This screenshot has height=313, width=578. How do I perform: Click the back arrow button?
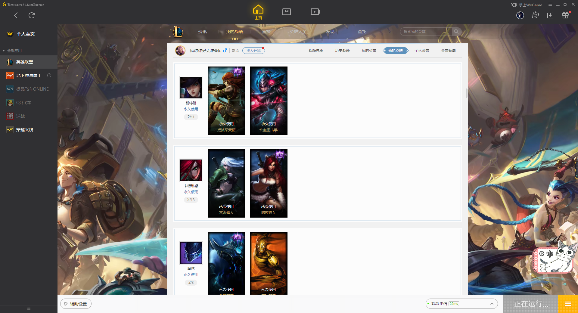16,15
